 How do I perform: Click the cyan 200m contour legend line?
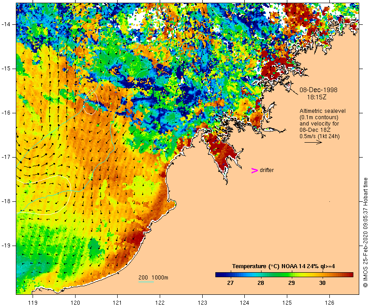click(146, 282)
